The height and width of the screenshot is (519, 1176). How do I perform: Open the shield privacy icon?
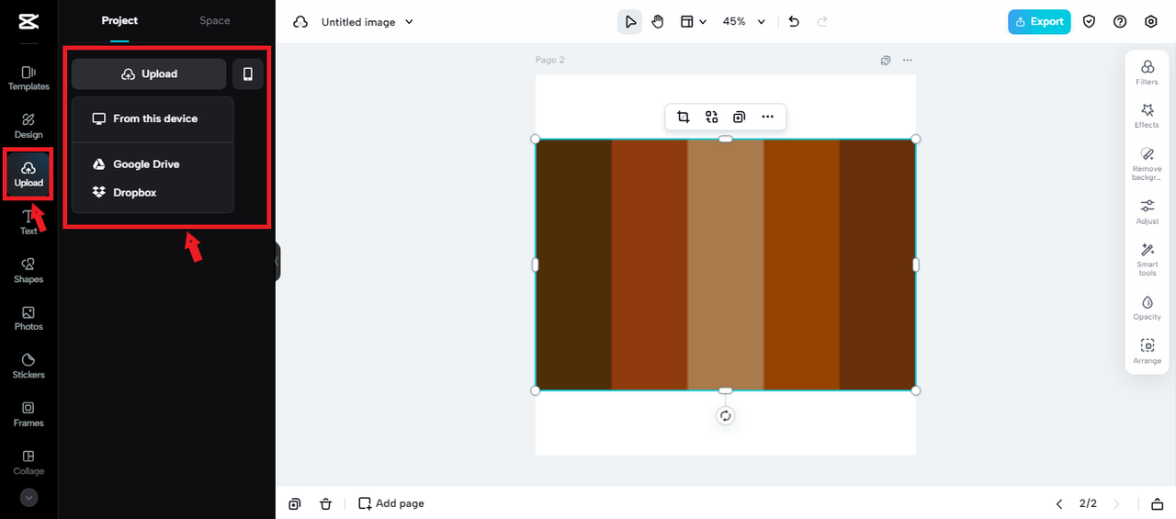(1089, 22)
